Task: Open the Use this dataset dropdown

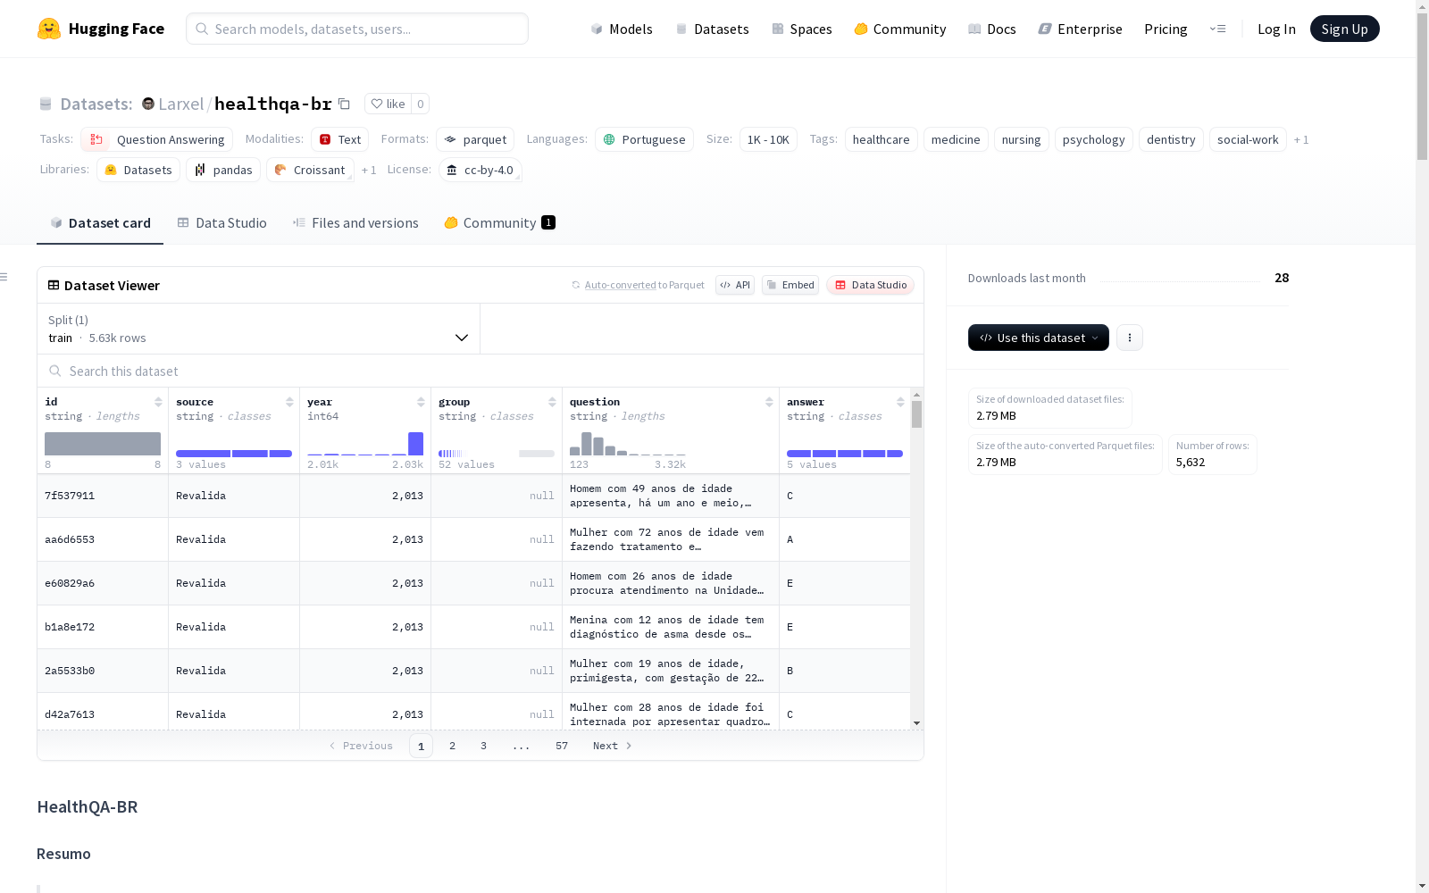Action: (x=1039, y=338)
